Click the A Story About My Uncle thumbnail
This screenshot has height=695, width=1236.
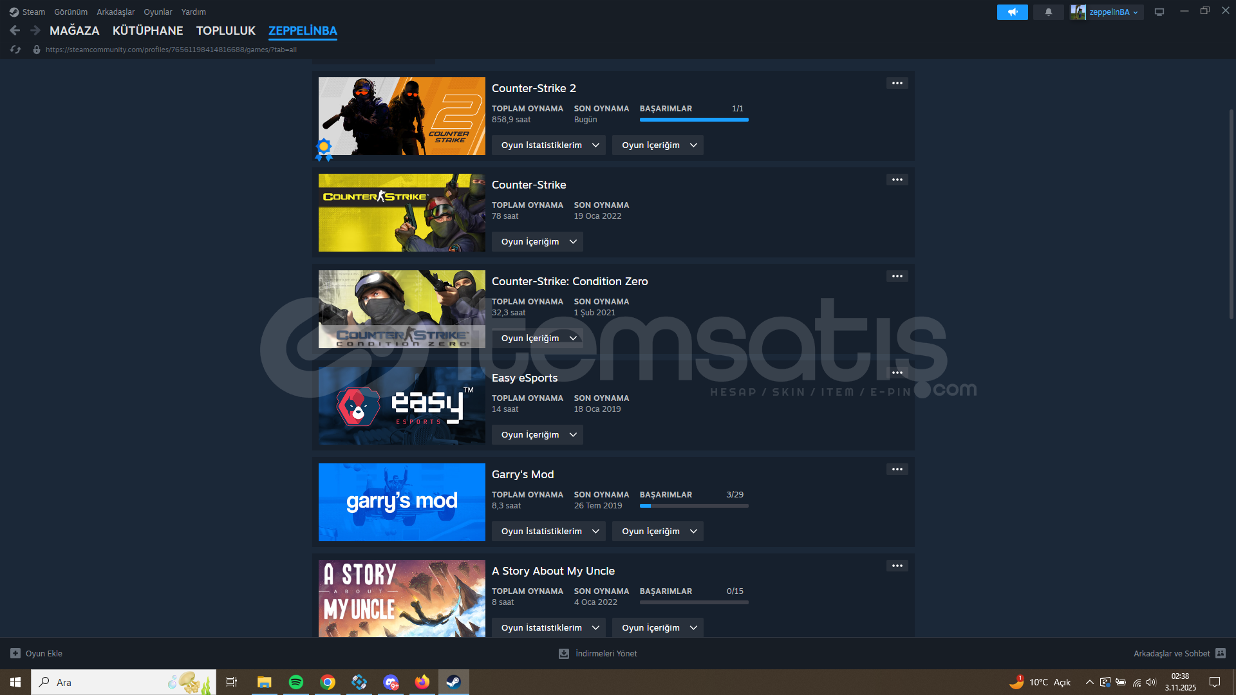coord(402,598)
